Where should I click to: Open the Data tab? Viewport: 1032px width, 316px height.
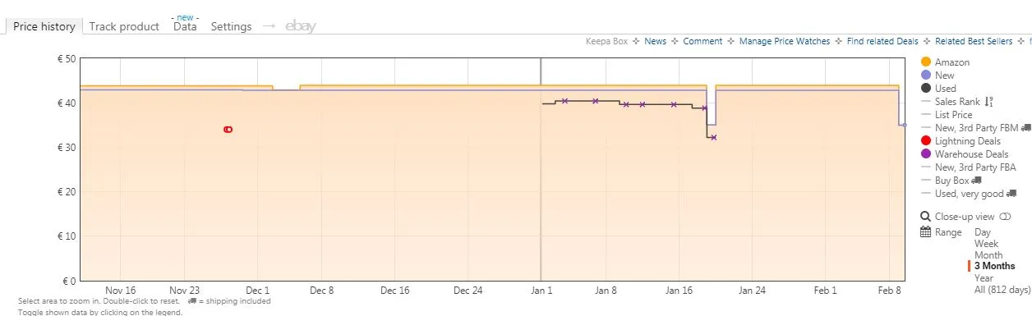[x=185, y=26]
